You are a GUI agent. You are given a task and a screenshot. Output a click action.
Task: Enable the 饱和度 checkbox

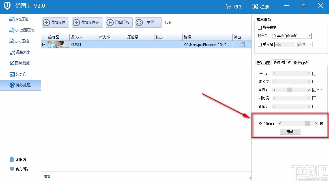click(314, 81)
